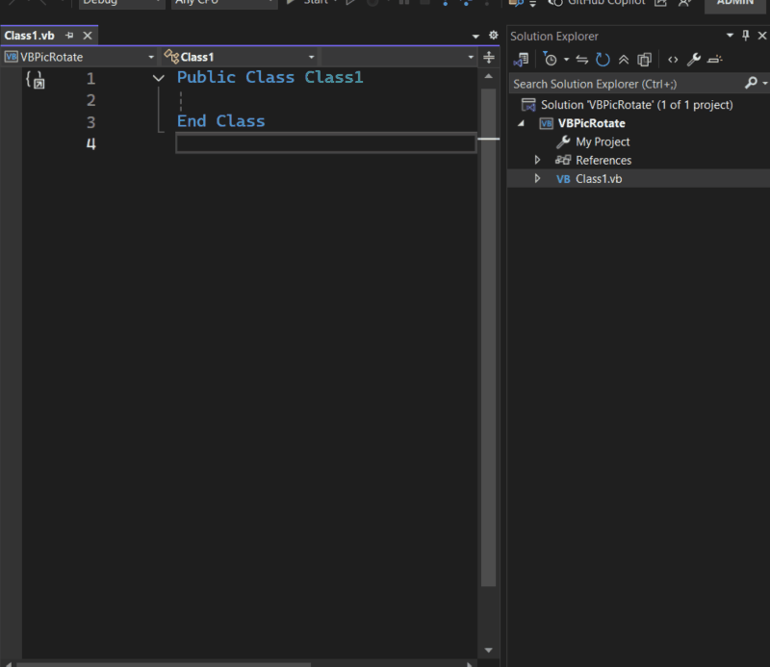Toggle Sync with Active Document arrows
The width and height of the screenshot is (770, 667).
582,60
